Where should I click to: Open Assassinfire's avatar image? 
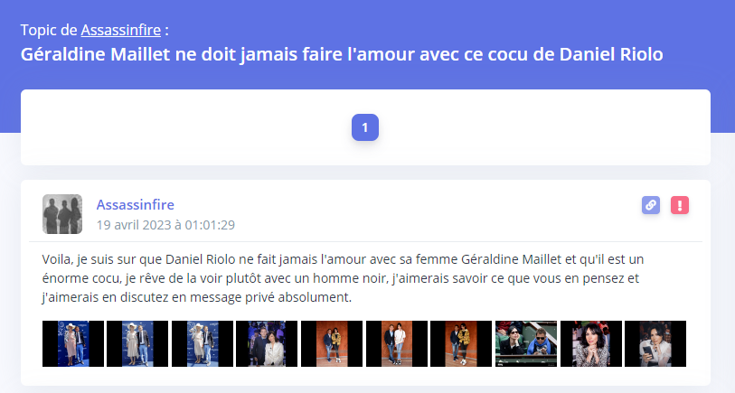pyautogui.click(x=62, y=214)
